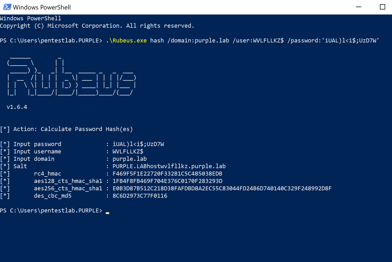Click the Rubeus ASCII art logo
Image resolution: width=392 pixels, height=262 pixels.
click(x=71, y=76)
